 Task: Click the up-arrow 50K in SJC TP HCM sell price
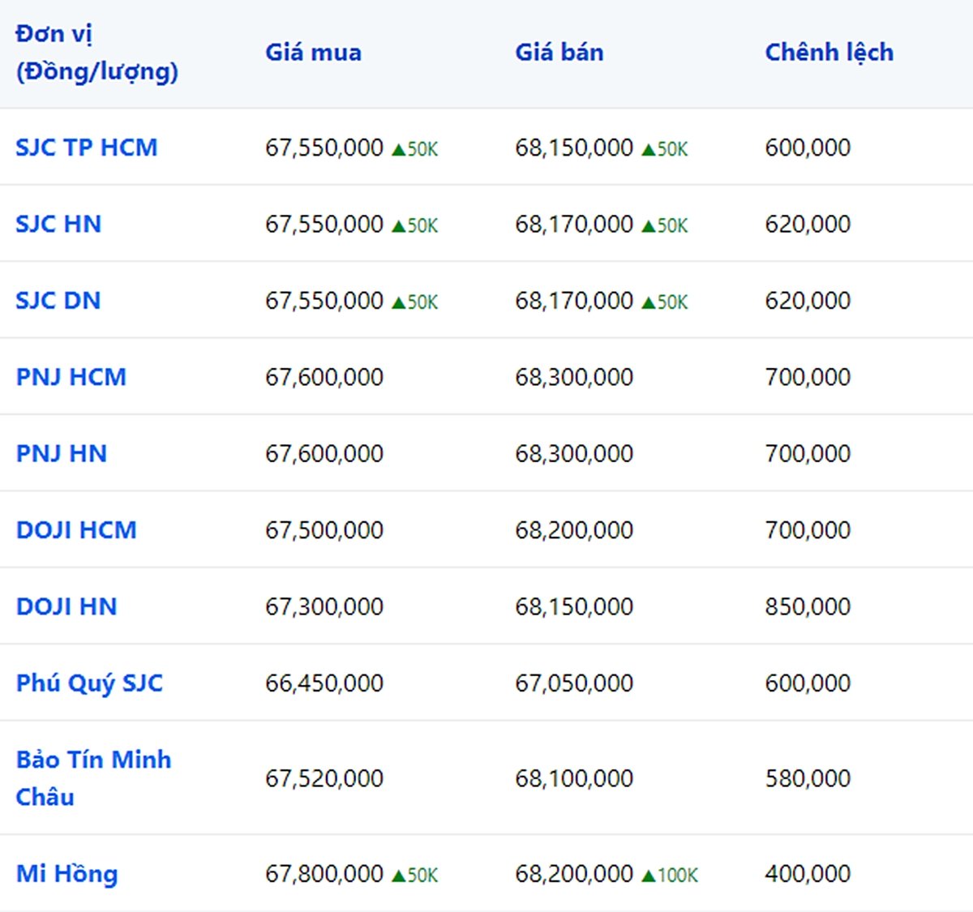coord(664,149)
